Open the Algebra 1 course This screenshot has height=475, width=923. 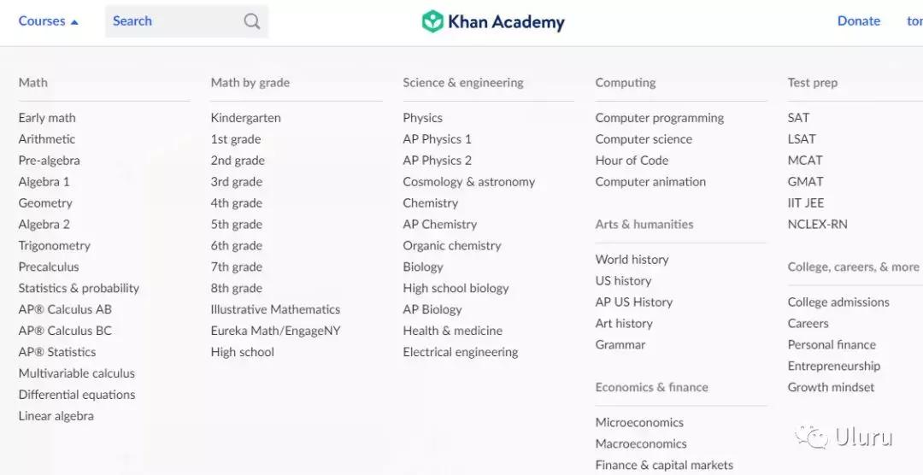point(44,182)
